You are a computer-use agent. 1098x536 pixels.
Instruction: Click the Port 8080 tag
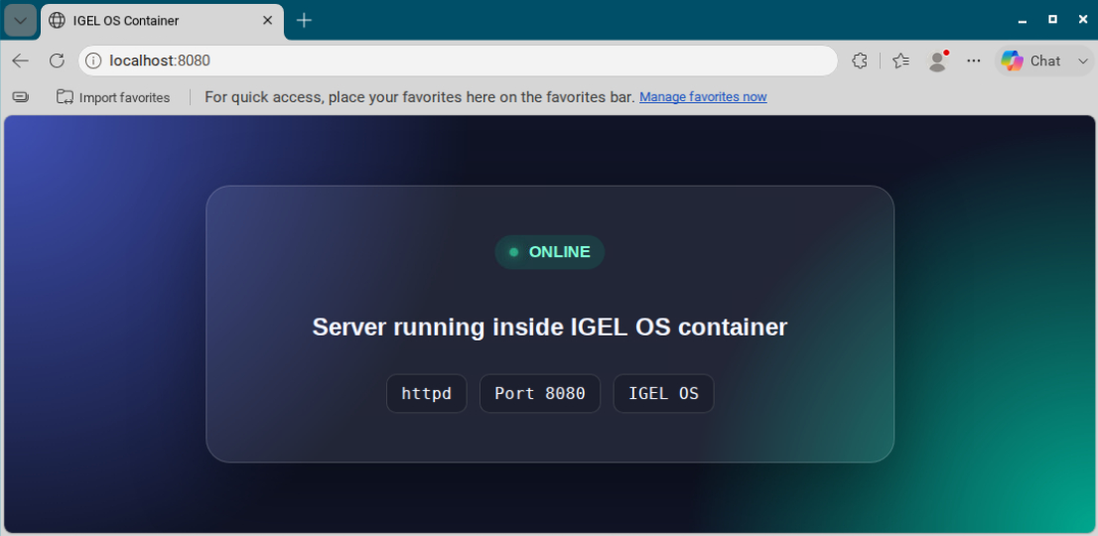(x=540, y=393)
